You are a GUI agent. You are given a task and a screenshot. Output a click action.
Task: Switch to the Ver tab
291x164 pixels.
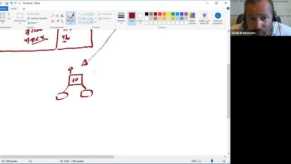pyautogui.click(x=24, y=9)
